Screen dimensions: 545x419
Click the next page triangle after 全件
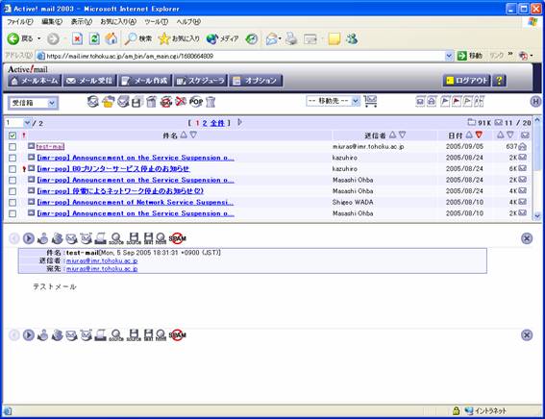tap(240, 122)
